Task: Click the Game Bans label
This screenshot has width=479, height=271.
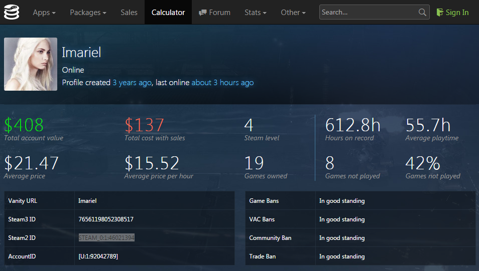Action: click(264, 200)
